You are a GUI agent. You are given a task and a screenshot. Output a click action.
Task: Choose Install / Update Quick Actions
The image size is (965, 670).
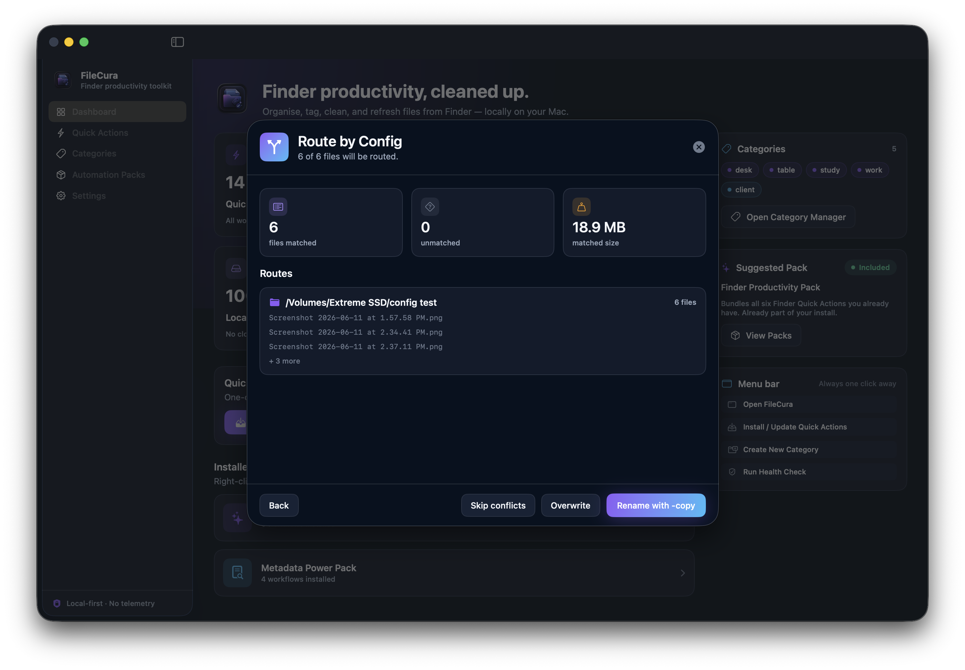click(x=809, y=427)
